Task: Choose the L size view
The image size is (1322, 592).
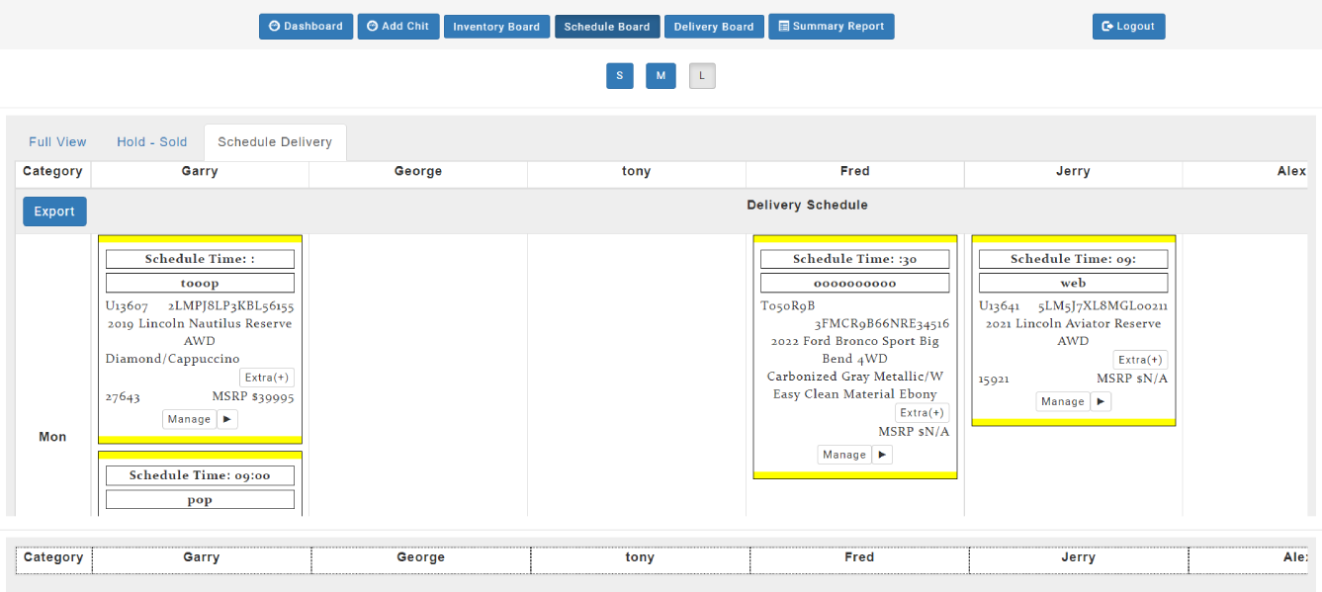Action: 702,76
